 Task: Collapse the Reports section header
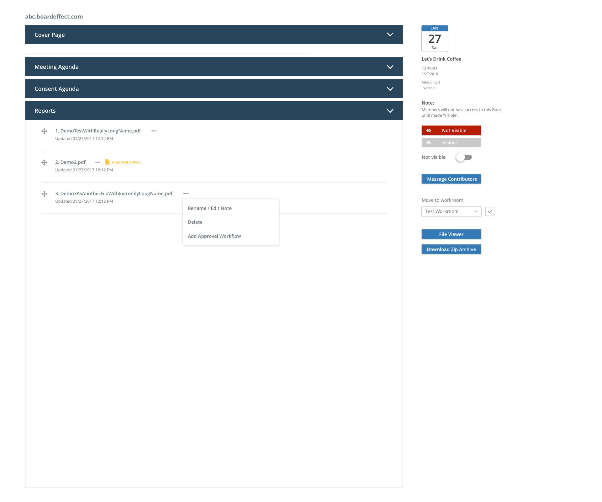click(x=390, y=111)
